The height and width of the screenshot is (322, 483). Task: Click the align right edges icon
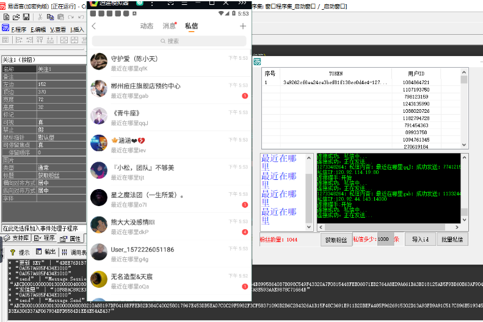tap(29, 40)
